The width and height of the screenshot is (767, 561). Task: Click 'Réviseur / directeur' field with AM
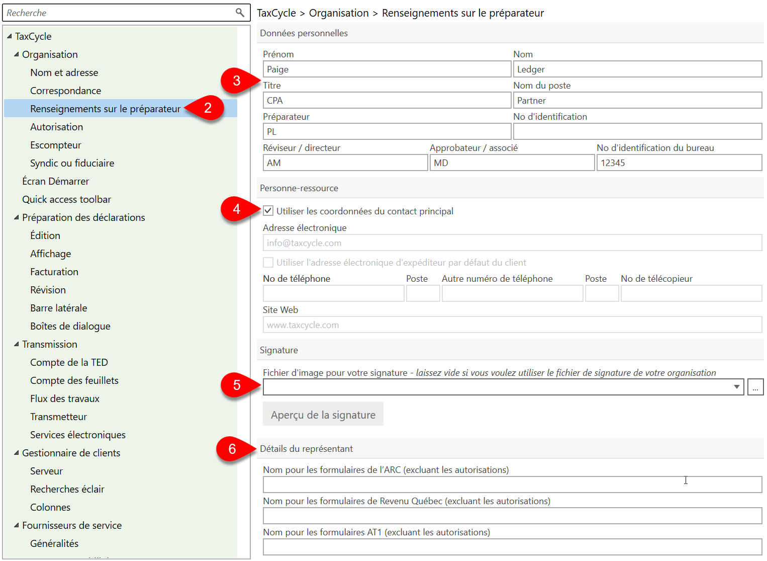tap(345, 163)
